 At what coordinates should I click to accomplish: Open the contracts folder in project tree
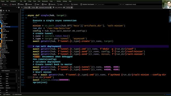[x=4, y=24]
